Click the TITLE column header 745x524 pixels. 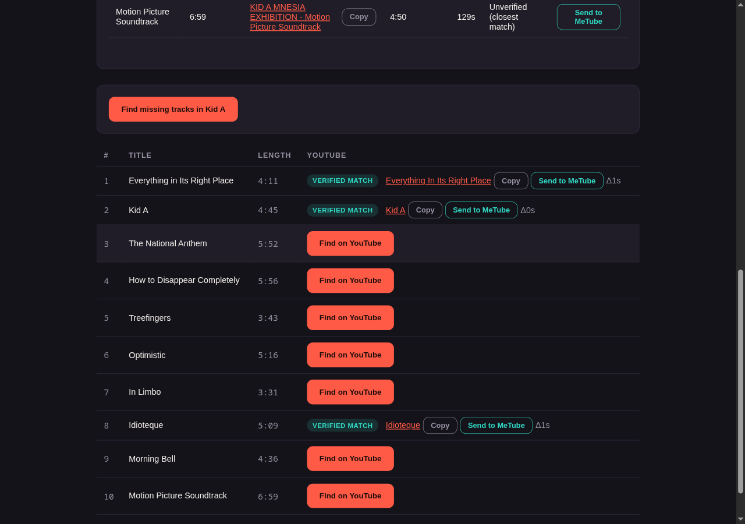(x=140, y=155)
